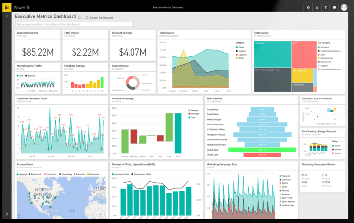Toggle the hamburger navigation pane icon
Viewport: 354px width, 223px height.
pos(7,16)
